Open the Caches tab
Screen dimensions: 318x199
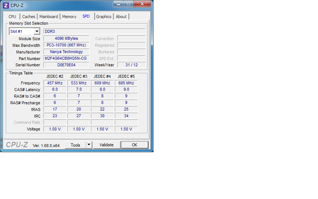(x=29, y=17)
